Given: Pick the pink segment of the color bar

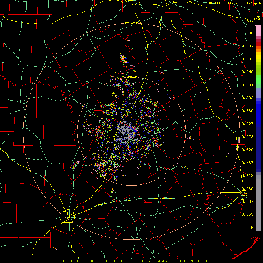Looking at the screenshot, I should tap(258, 31).
